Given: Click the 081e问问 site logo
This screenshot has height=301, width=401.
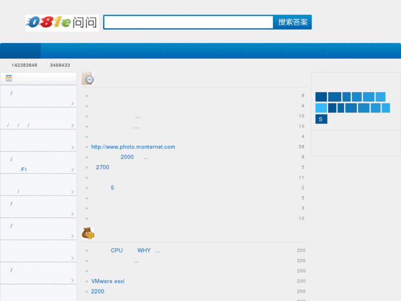Looking at the screenshot, I should (62, 23).
